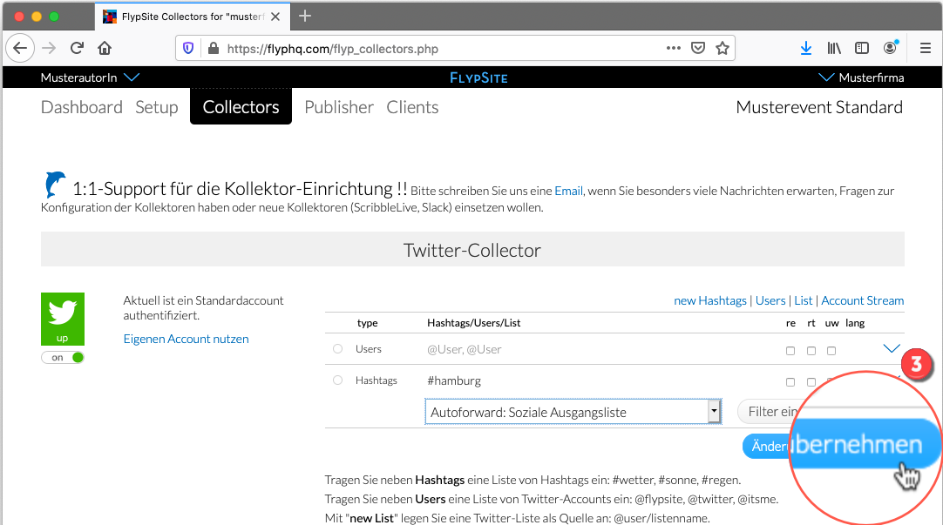Viewport: 943px width, 525px height.
Task: Expand the Users row chevron
Action: [892, 348]
